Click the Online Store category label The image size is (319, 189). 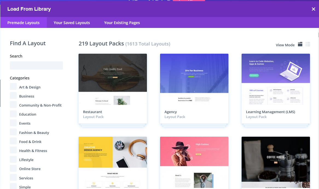[30, 169]
